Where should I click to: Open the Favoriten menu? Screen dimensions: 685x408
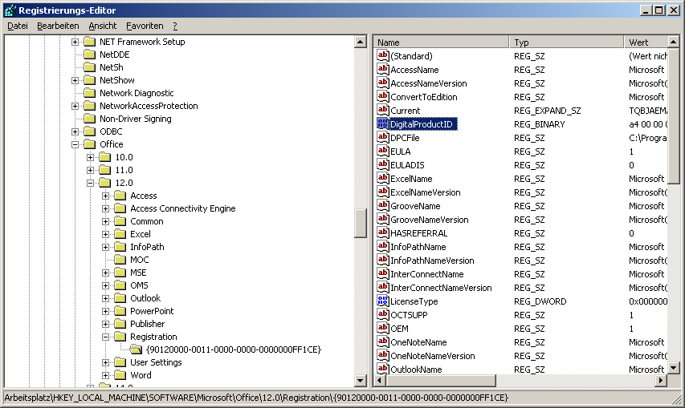point(145,26)
